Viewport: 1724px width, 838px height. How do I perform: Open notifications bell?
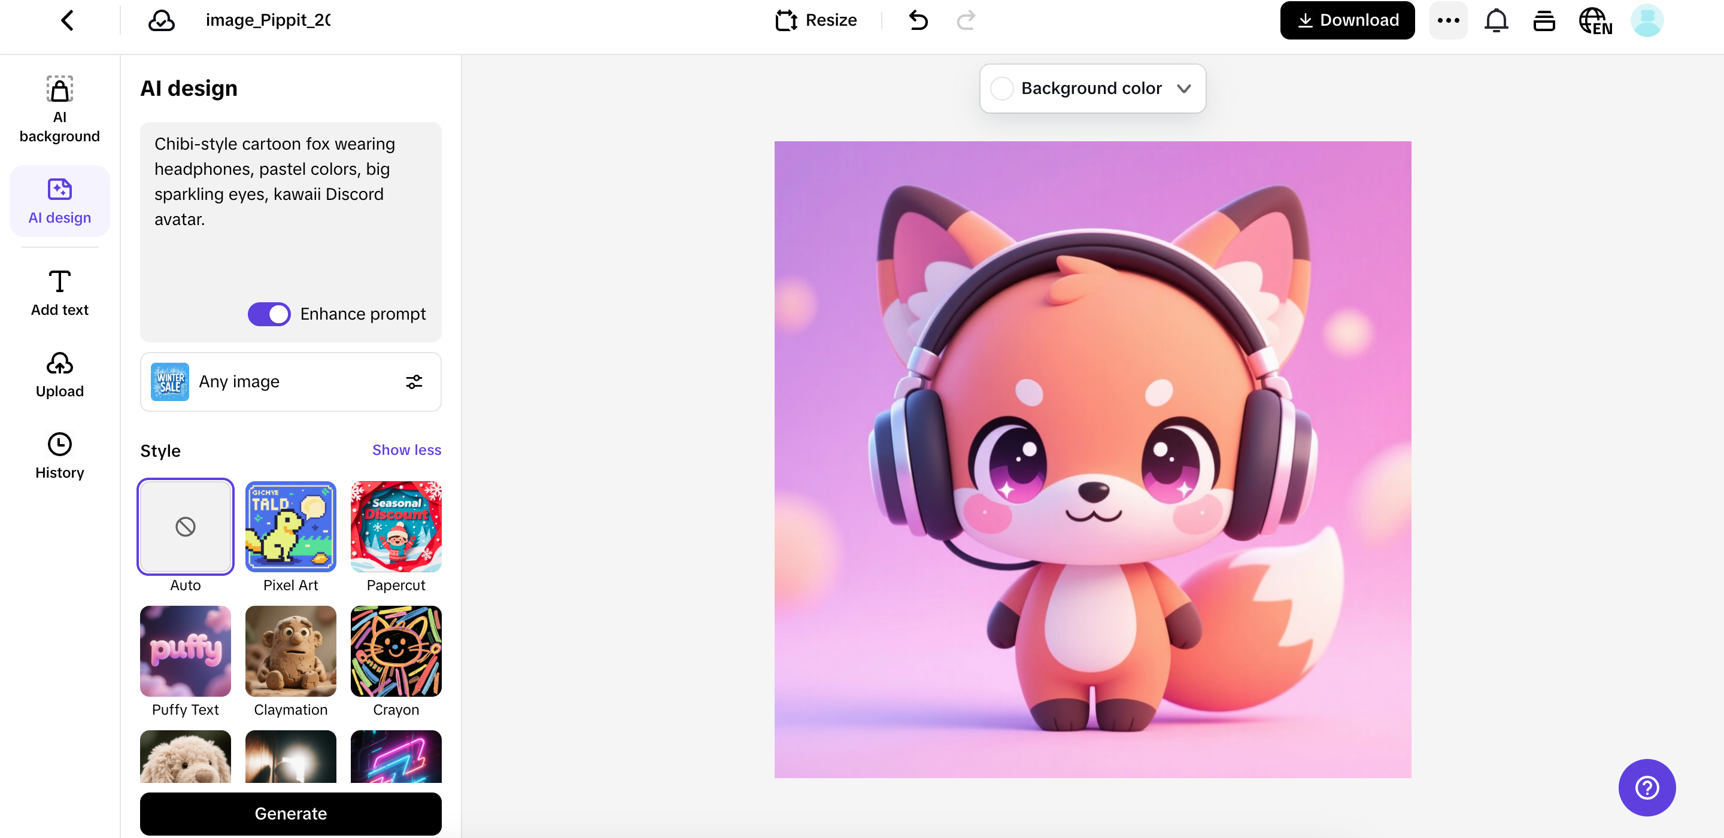point(1496,20)
